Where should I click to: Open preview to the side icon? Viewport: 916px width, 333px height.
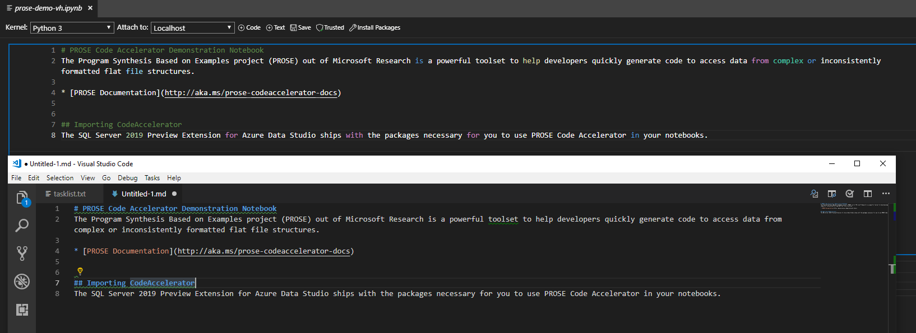click(x=832, y=194)
